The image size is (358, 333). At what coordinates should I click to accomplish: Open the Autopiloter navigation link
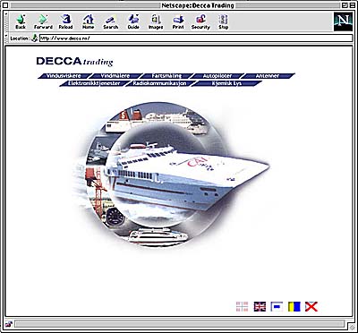tap(217, 76)
